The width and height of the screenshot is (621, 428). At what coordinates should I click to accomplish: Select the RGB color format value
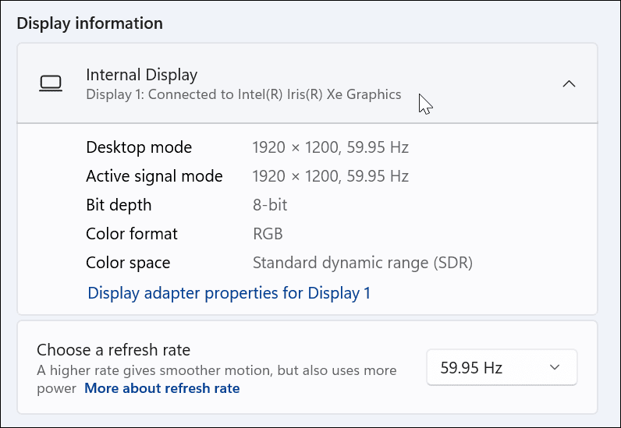click(x=268, y=234)
